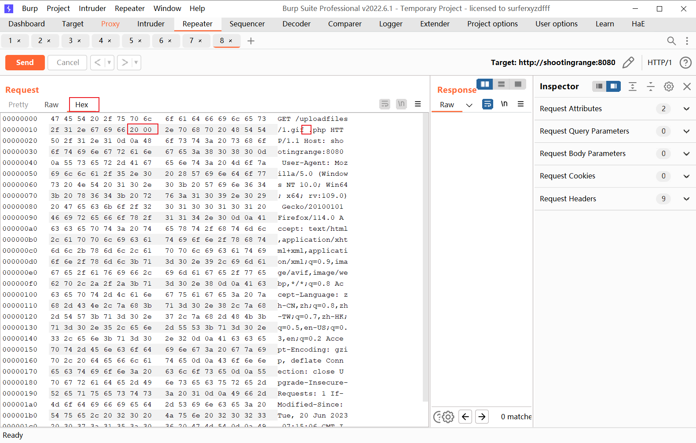
Task: Select hex byte 00 in row 00000010
Action: pyautogui.click(x=147, y=130)
